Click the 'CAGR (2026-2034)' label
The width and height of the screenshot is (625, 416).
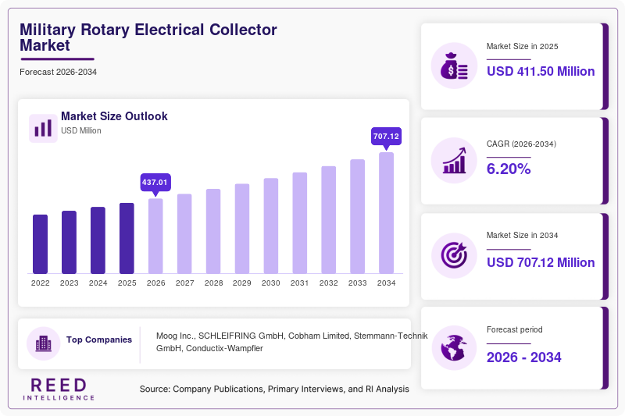(x=521, y=144)
